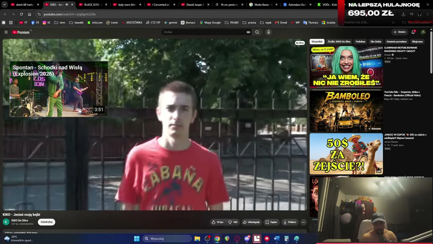Open the pracka bookmarks folder
Image resolution: width=433 pixels, height=244 pixels.
[x=249, y=23]
